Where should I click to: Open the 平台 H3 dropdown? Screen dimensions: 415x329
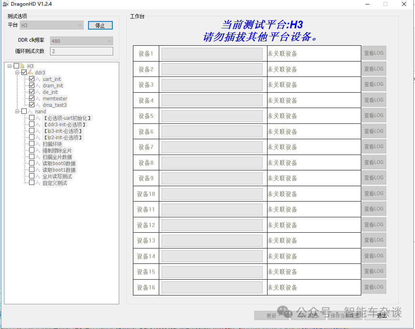click(52, 25)
